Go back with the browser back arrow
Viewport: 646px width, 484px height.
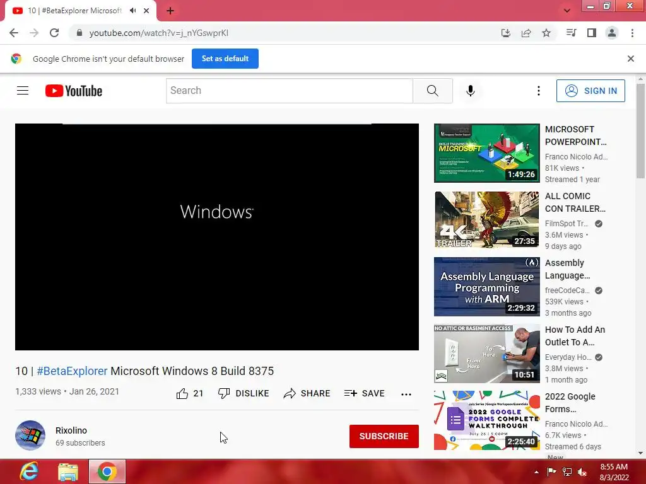tap(14, 33)
